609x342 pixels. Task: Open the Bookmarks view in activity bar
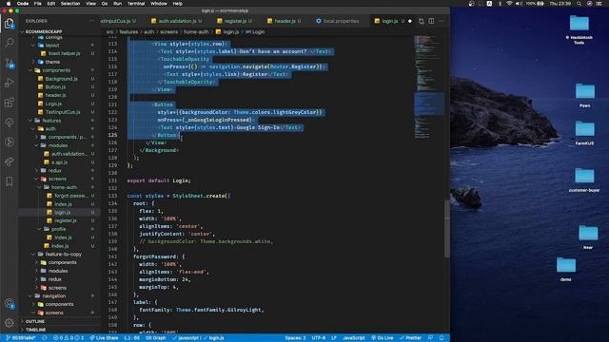9,181
